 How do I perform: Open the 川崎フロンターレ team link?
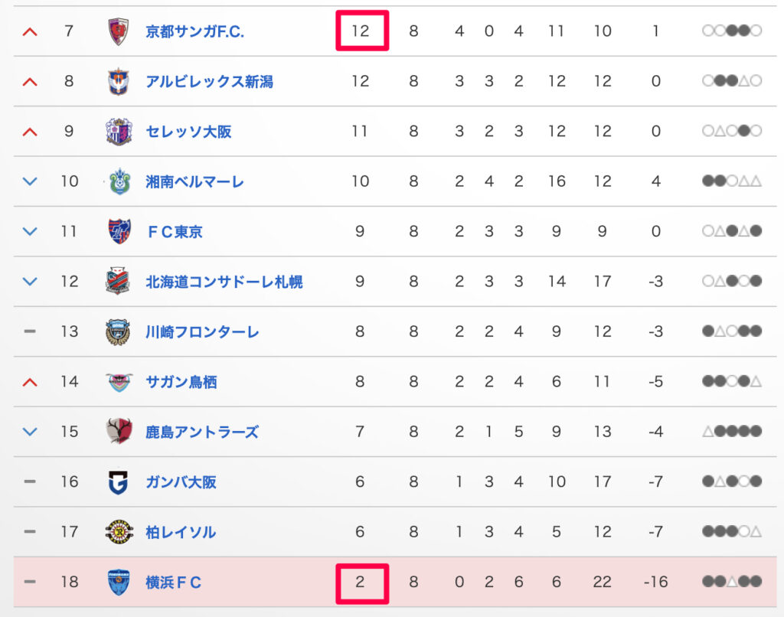click(202, 331)
